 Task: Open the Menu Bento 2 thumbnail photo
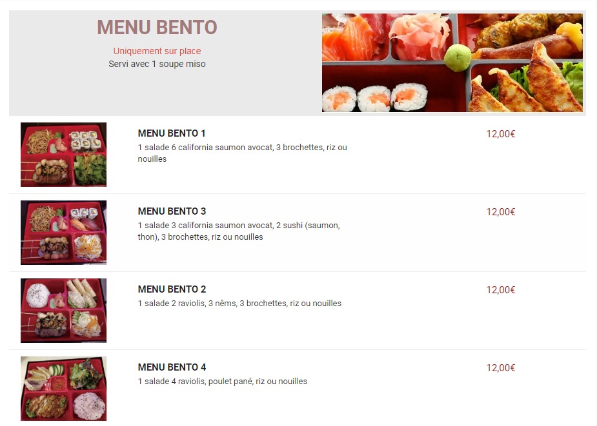click(x=64, y=311)
